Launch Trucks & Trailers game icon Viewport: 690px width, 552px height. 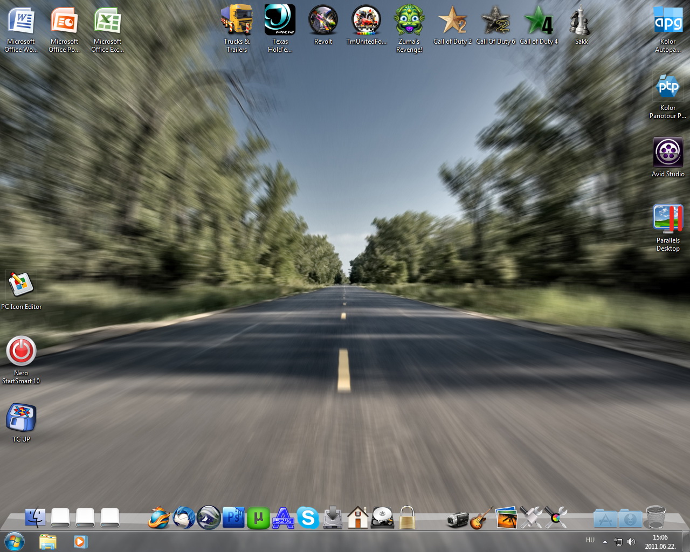point(237,30)
